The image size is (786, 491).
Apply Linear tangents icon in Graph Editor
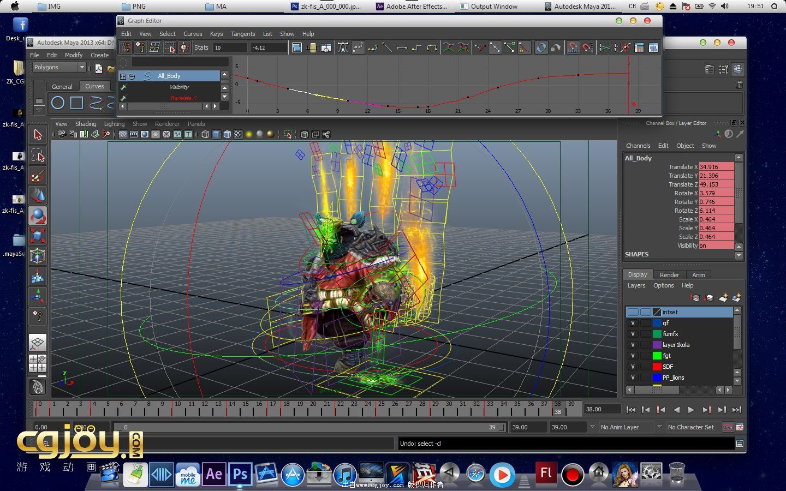point(387,47)
